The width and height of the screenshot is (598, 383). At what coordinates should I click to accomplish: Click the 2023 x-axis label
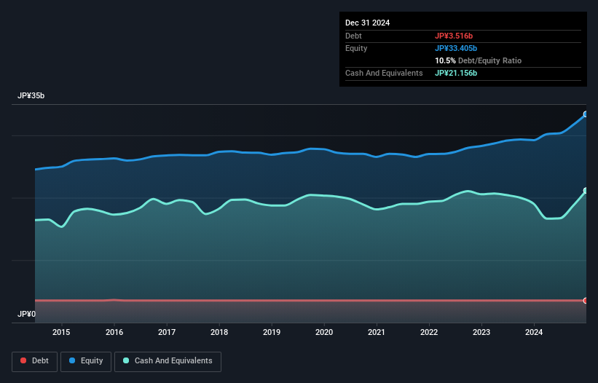pyautogui.click(x=481, y=332)
